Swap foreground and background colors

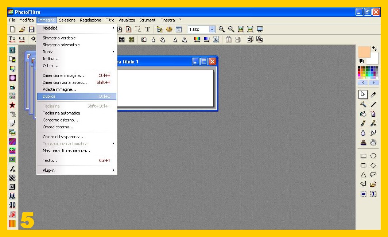[375, 49]
